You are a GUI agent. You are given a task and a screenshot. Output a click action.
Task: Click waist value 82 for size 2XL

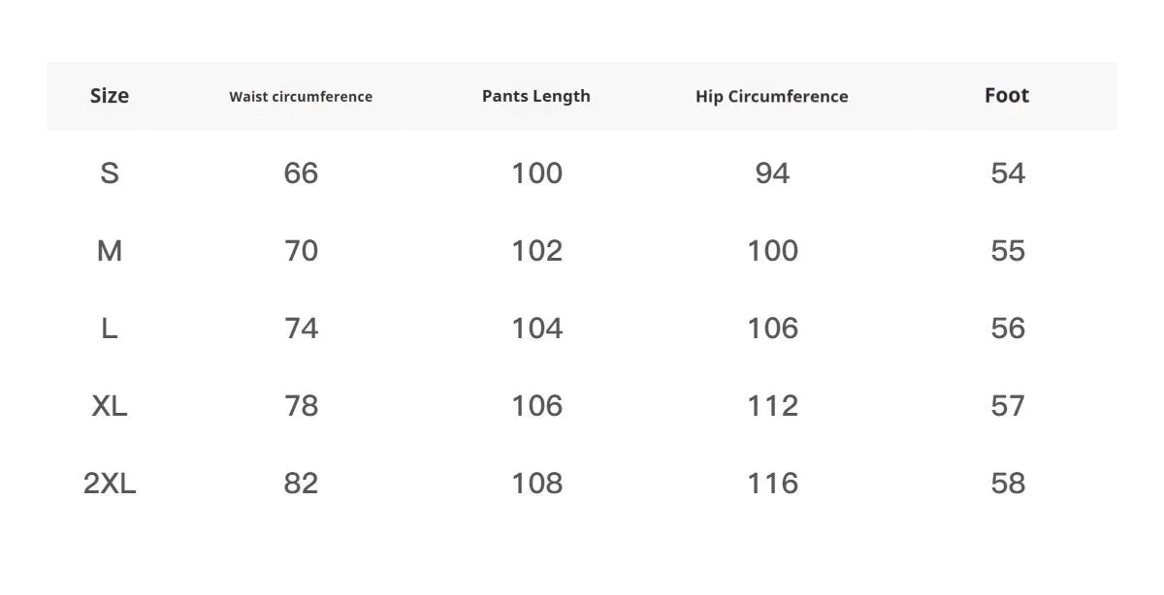click(301, 484)
